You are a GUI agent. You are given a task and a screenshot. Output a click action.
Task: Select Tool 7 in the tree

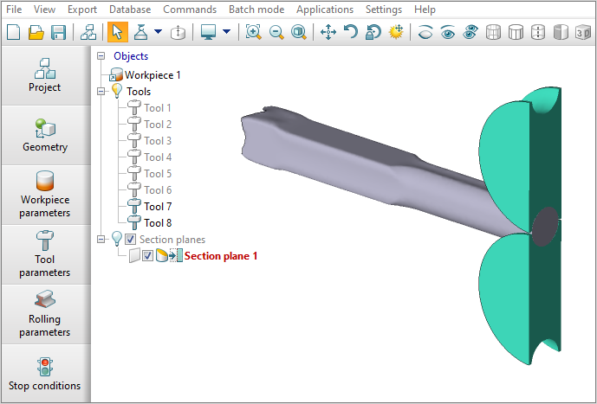pos(157,207)
